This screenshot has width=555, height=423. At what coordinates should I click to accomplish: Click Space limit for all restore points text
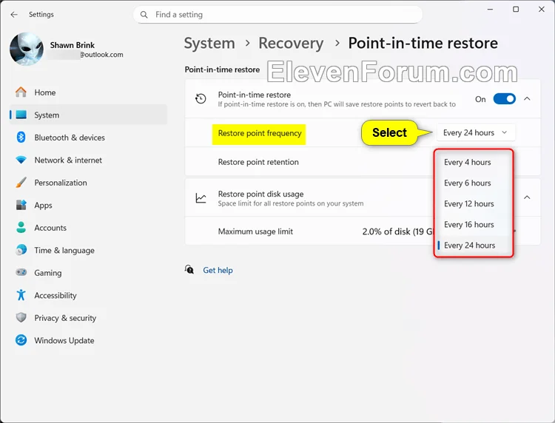tap(291, 203)
